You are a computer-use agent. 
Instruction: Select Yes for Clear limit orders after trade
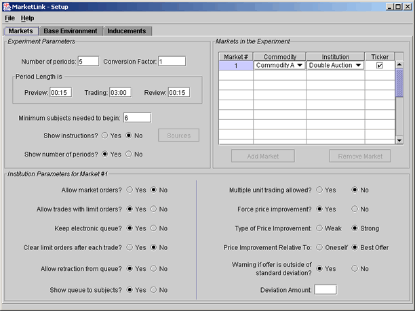tap(130, 247)
